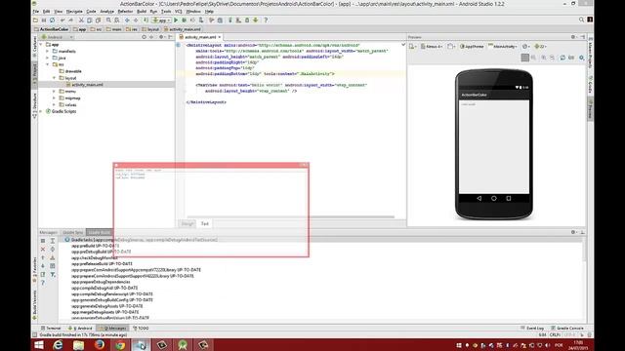This screenshot has width=625, height=351.
Task: Click the layout breadcrumb in navigation bar
Action: (x=150, y=29)
